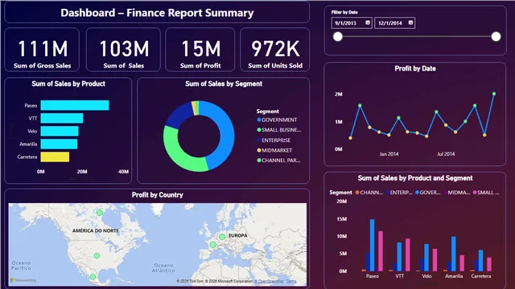Click the ENTERP... legend item in bar chart
The width and height of the screenshot is (515, 289).
point(399,193)
